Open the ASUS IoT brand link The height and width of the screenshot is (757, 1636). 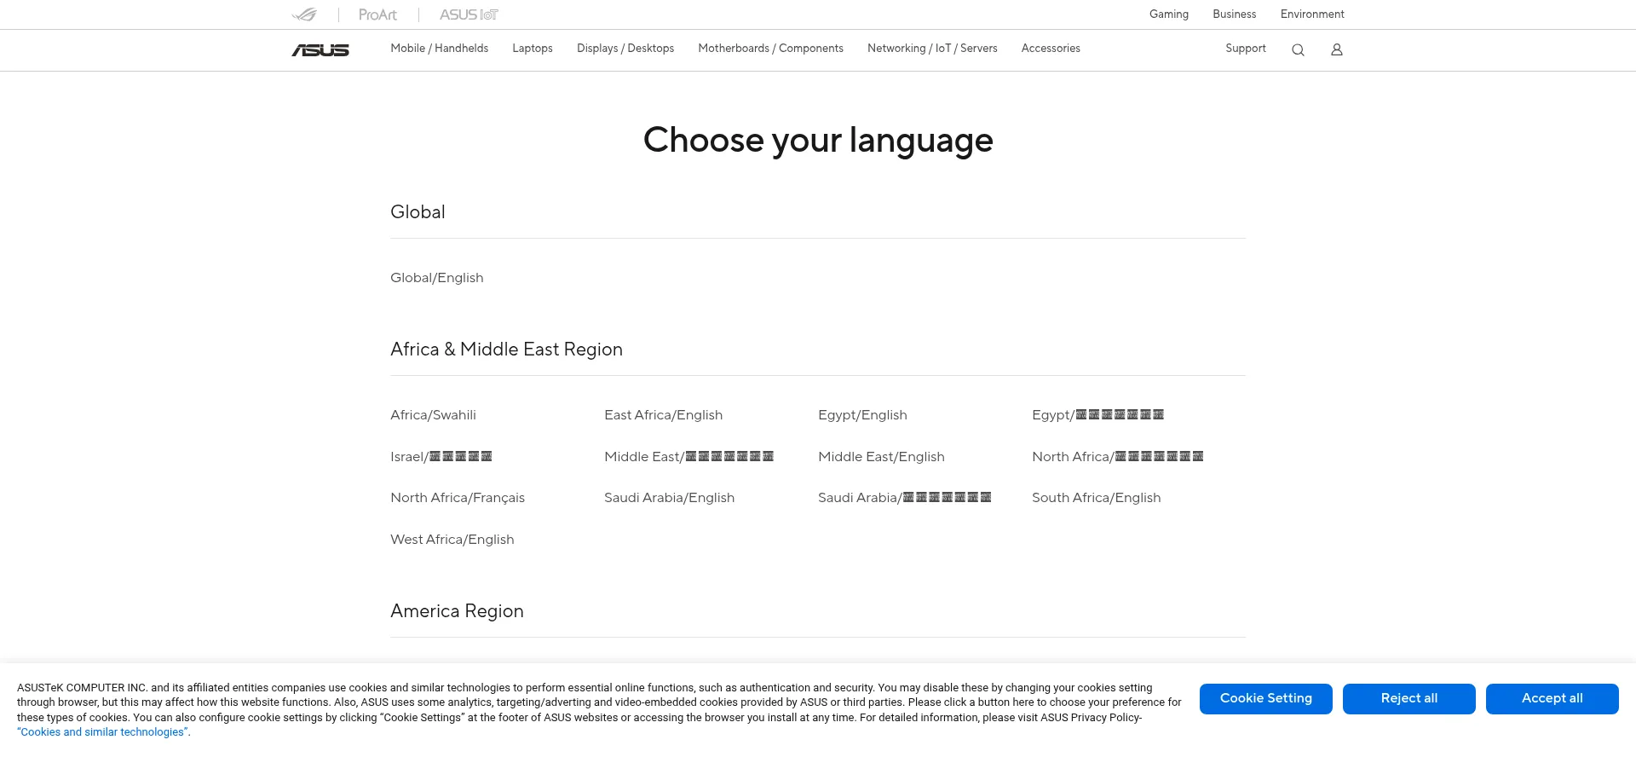(469, 14)
